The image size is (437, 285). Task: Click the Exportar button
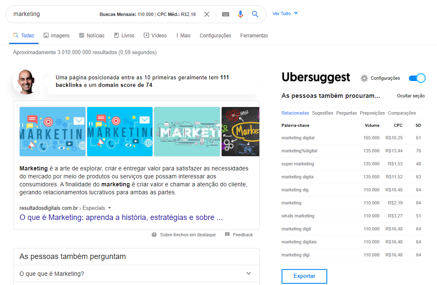(304, 276)
